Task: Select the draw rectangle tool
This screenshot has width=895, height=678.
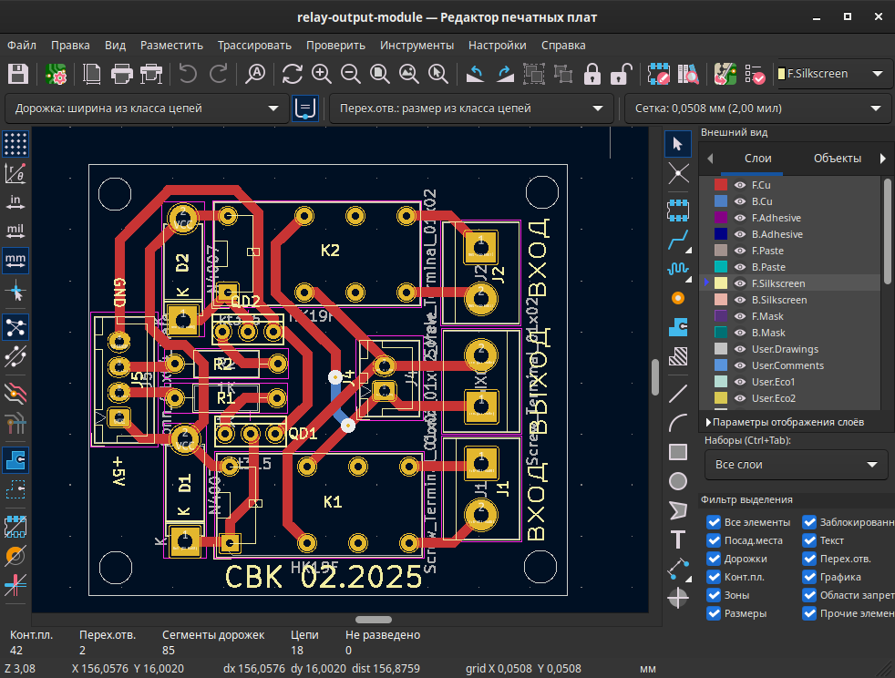Action: pos(678,451)
